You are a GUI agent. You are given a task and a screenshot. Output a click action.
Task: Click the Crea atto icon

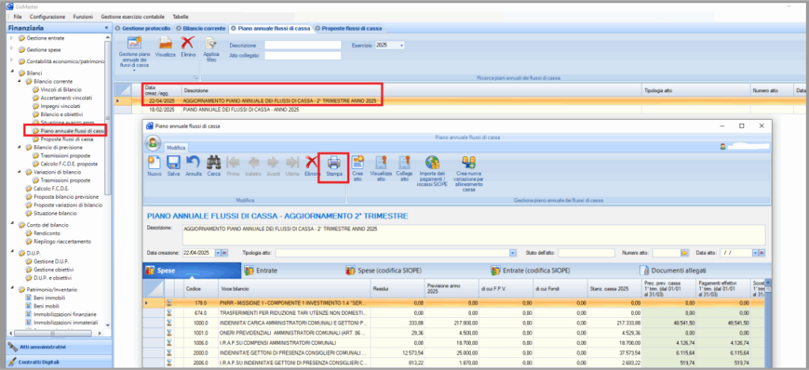click(x=357, y=163)
